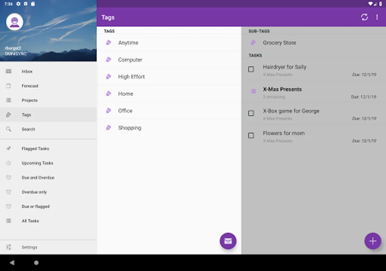386x271 pixels.
Task: Check the Hairdryer for Sally task
Action: 251,69
